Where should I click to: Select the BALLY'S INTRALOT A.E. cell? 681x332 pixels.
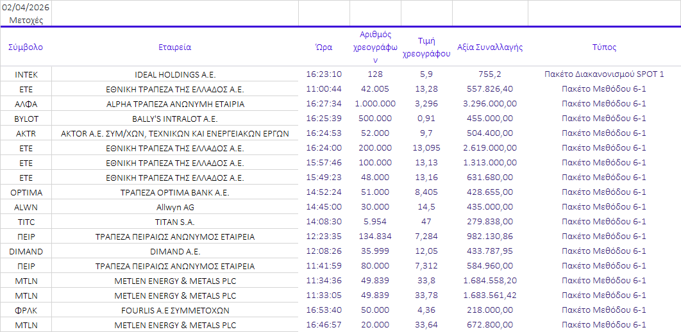(x=174, y=119)
